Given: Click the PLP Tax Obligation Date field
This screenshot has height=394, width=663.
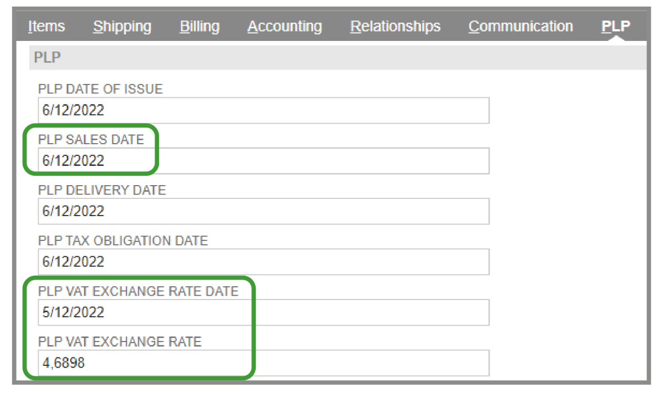Looking at the screenshot, I should tap(264, 262).
